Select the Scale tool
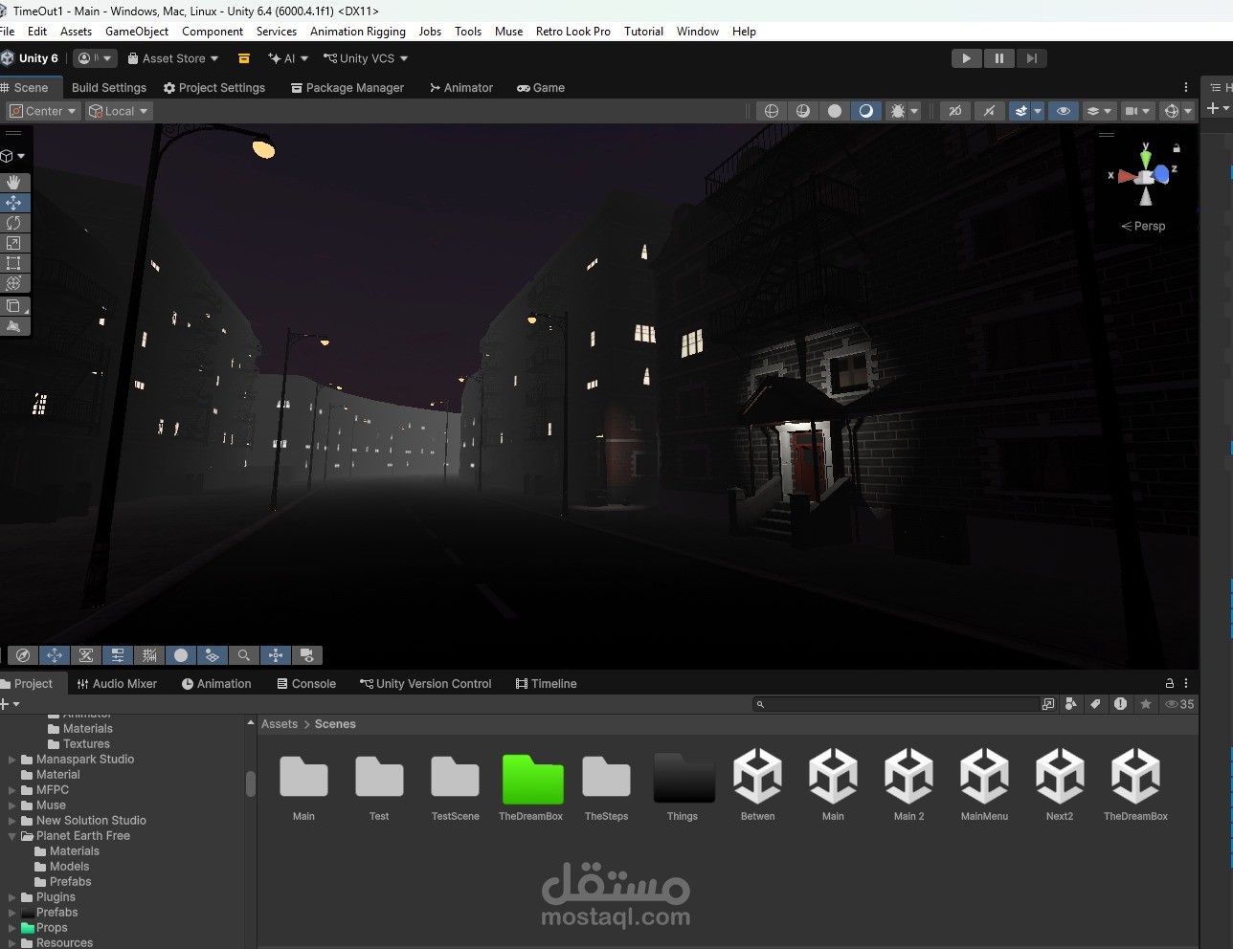 click(13, 243)
